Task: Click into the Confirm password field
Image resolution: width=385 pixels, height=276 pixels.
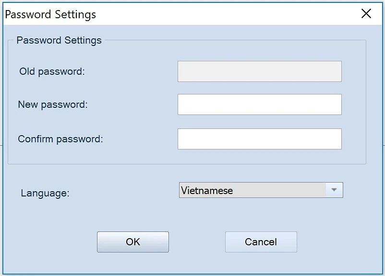Action: click(259, 139)
